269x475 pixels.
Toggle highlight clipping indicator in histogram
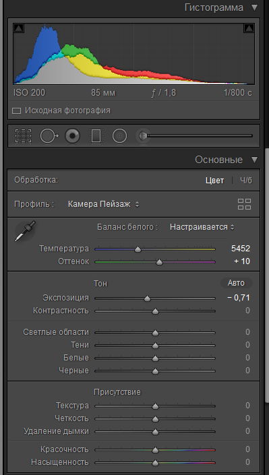tap(249, 28)
